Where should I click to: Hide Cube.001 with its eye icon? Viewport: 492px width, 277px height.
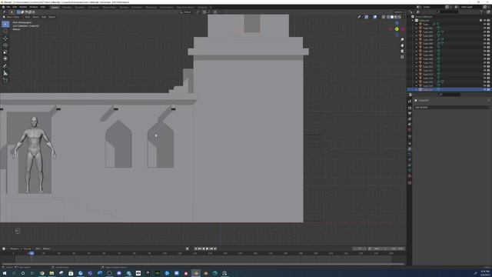[484, 28]
